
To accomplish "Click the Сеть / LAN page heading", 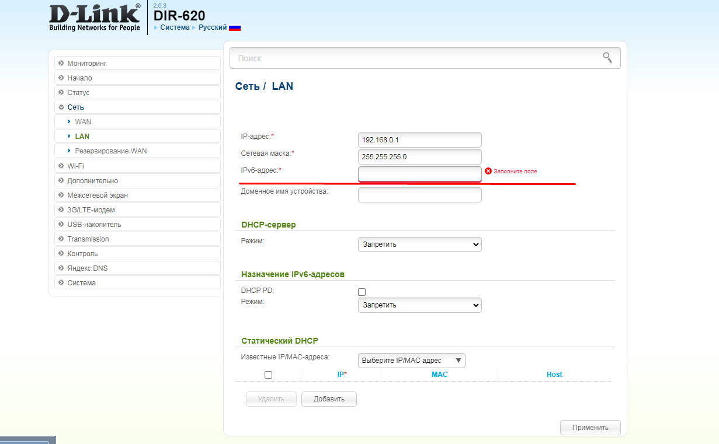I will pyautogui.click(x=264, y=86).
